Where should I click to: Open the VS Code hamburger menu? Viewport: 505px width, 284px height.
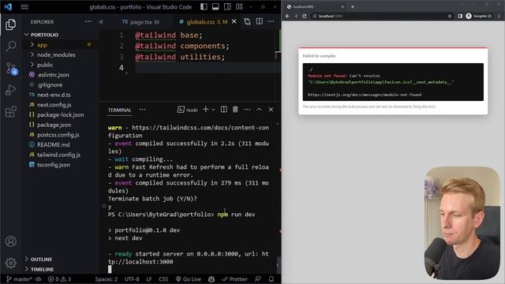click(24, 7)
